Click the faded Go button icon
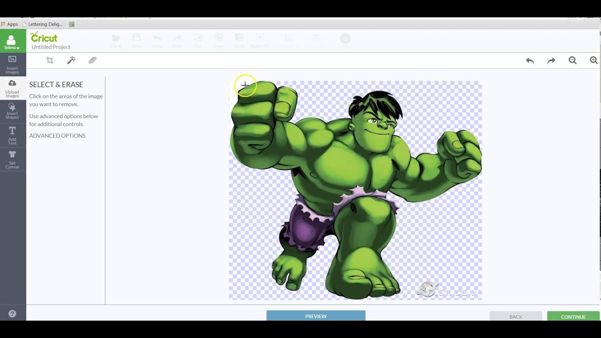Screen dimensions: 601x338 pos(345,40)
